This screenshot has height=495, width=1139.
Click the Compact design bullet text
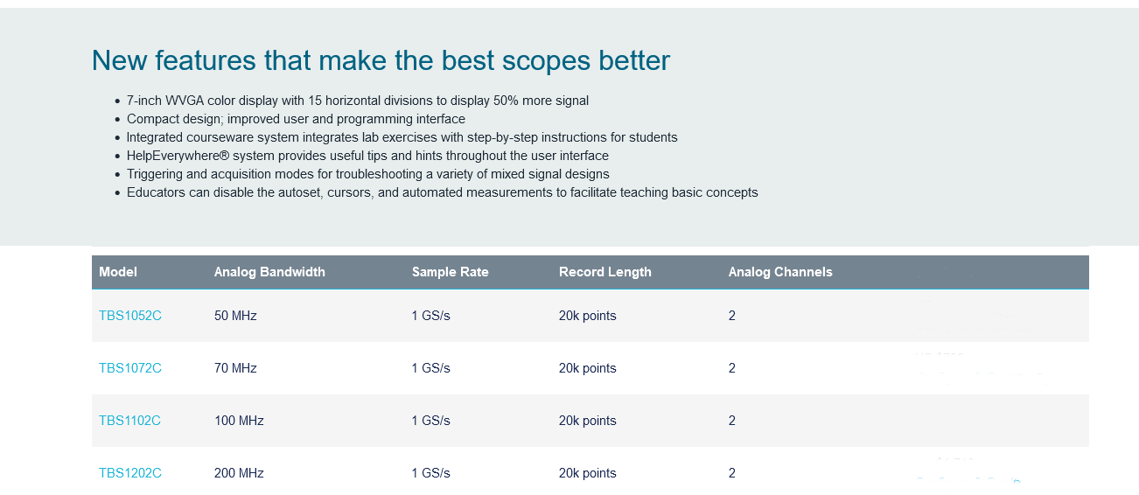tap(296, 119)
